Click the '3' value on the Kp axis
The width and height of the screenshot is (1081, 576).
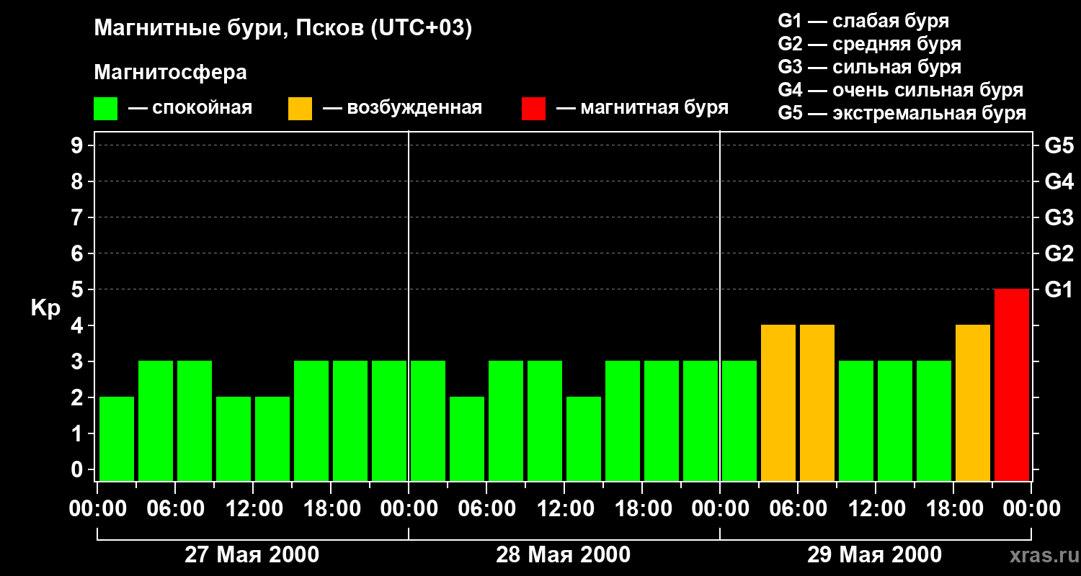tap(79, 361)
